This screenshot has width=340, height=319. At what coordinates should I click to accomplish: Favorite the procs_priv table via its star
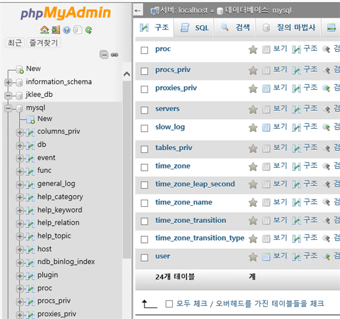(x=253, y=71)
